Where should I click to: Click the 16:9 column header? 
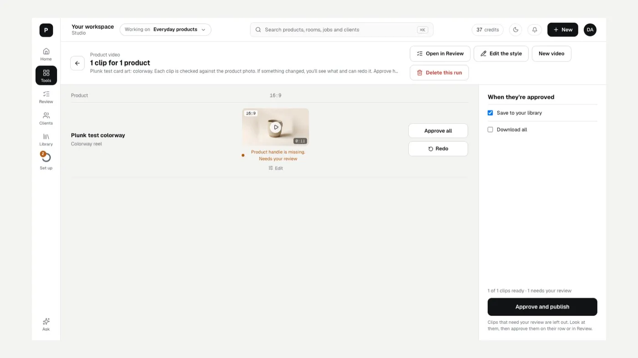tap(275, 96)
